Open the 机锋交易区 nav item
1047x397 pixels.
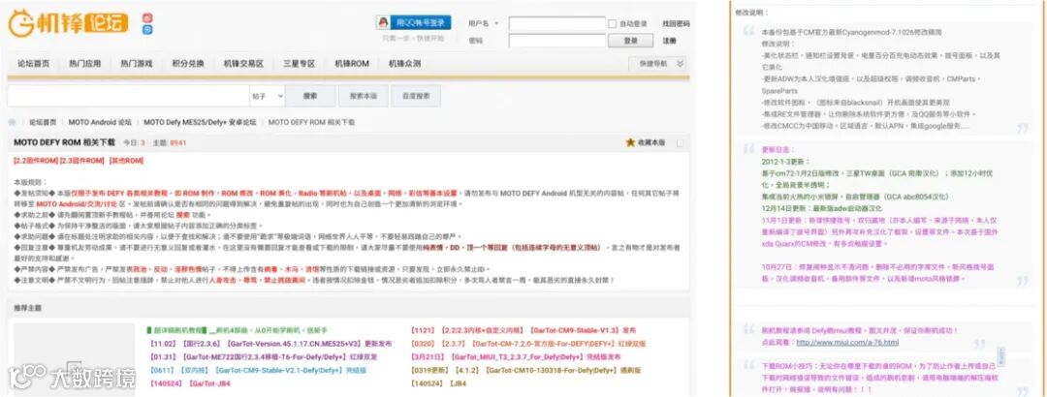tap(243, 63)
